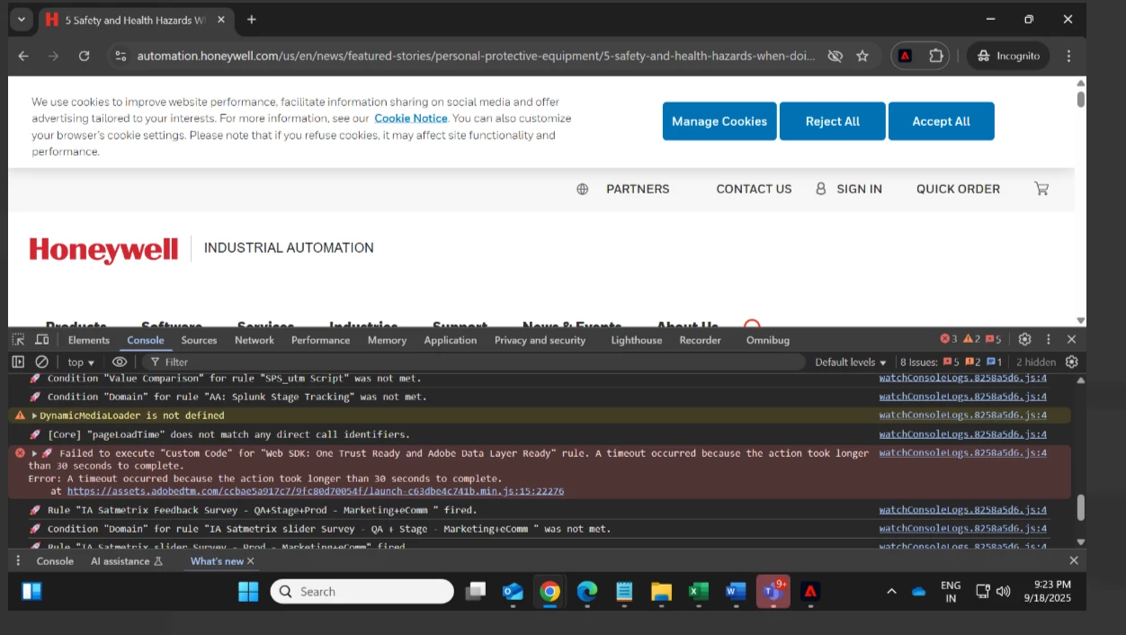
Task: Open the Performance tab
Action: coord(320,340)
